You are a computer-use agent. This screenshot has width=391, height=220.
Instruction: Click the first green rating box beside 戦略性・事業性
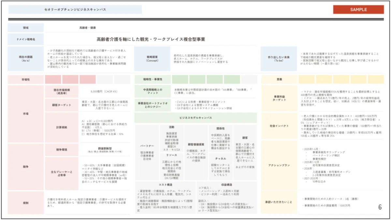point(180,79)
